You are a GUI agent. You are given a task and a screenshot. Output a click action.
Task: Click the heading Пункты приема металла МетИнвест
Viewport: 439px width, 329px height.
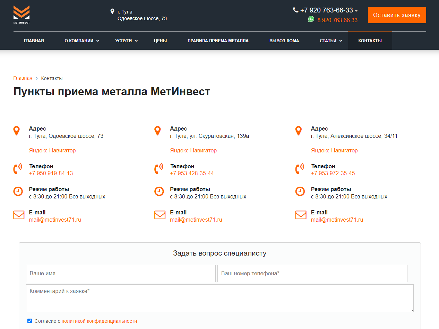pyautogui.click(x=112, y=92)
